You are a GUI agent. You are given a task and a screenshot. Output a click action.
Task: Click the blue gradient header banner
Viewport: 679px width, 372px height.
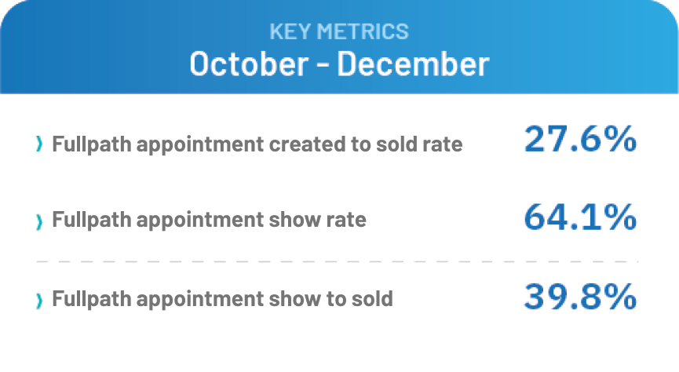tap(339, 47)
